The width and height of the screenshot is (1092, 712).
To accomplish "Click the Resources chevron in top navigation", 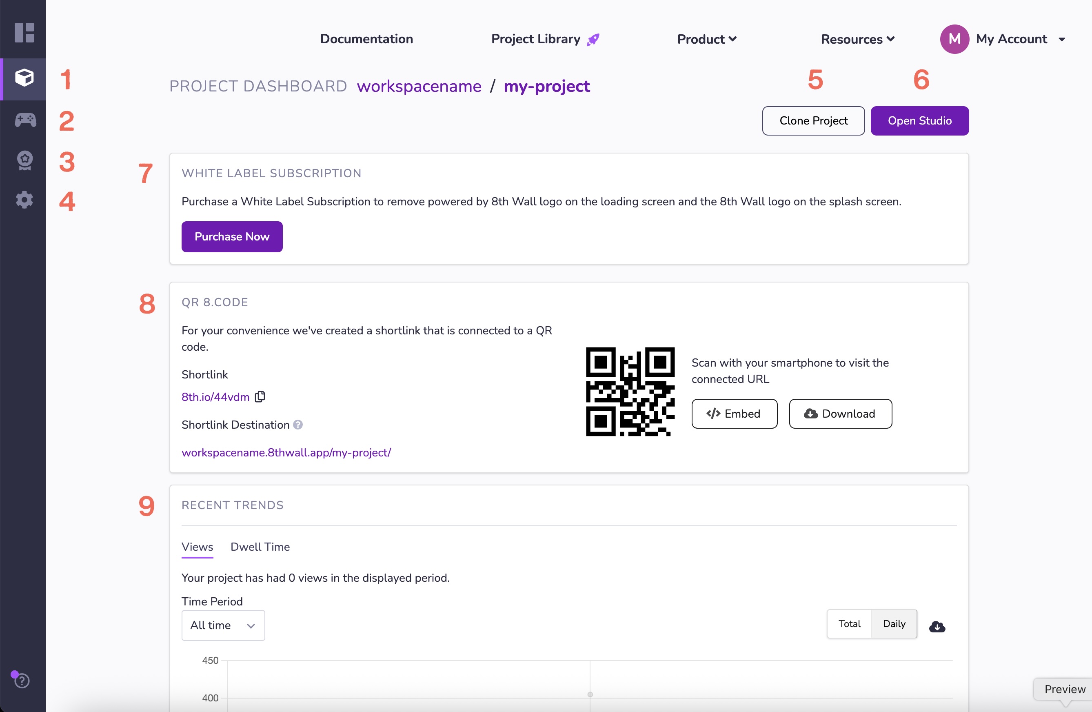I will [890, 39].
